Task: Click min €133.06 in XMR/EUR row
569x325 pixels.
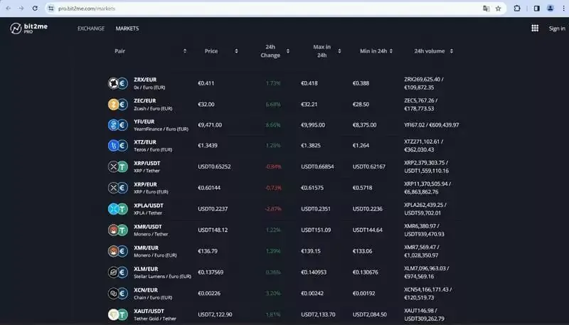Action: 362,251
